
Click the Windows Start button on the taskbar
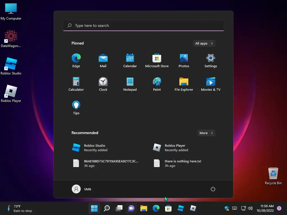[x=94, y=208]
